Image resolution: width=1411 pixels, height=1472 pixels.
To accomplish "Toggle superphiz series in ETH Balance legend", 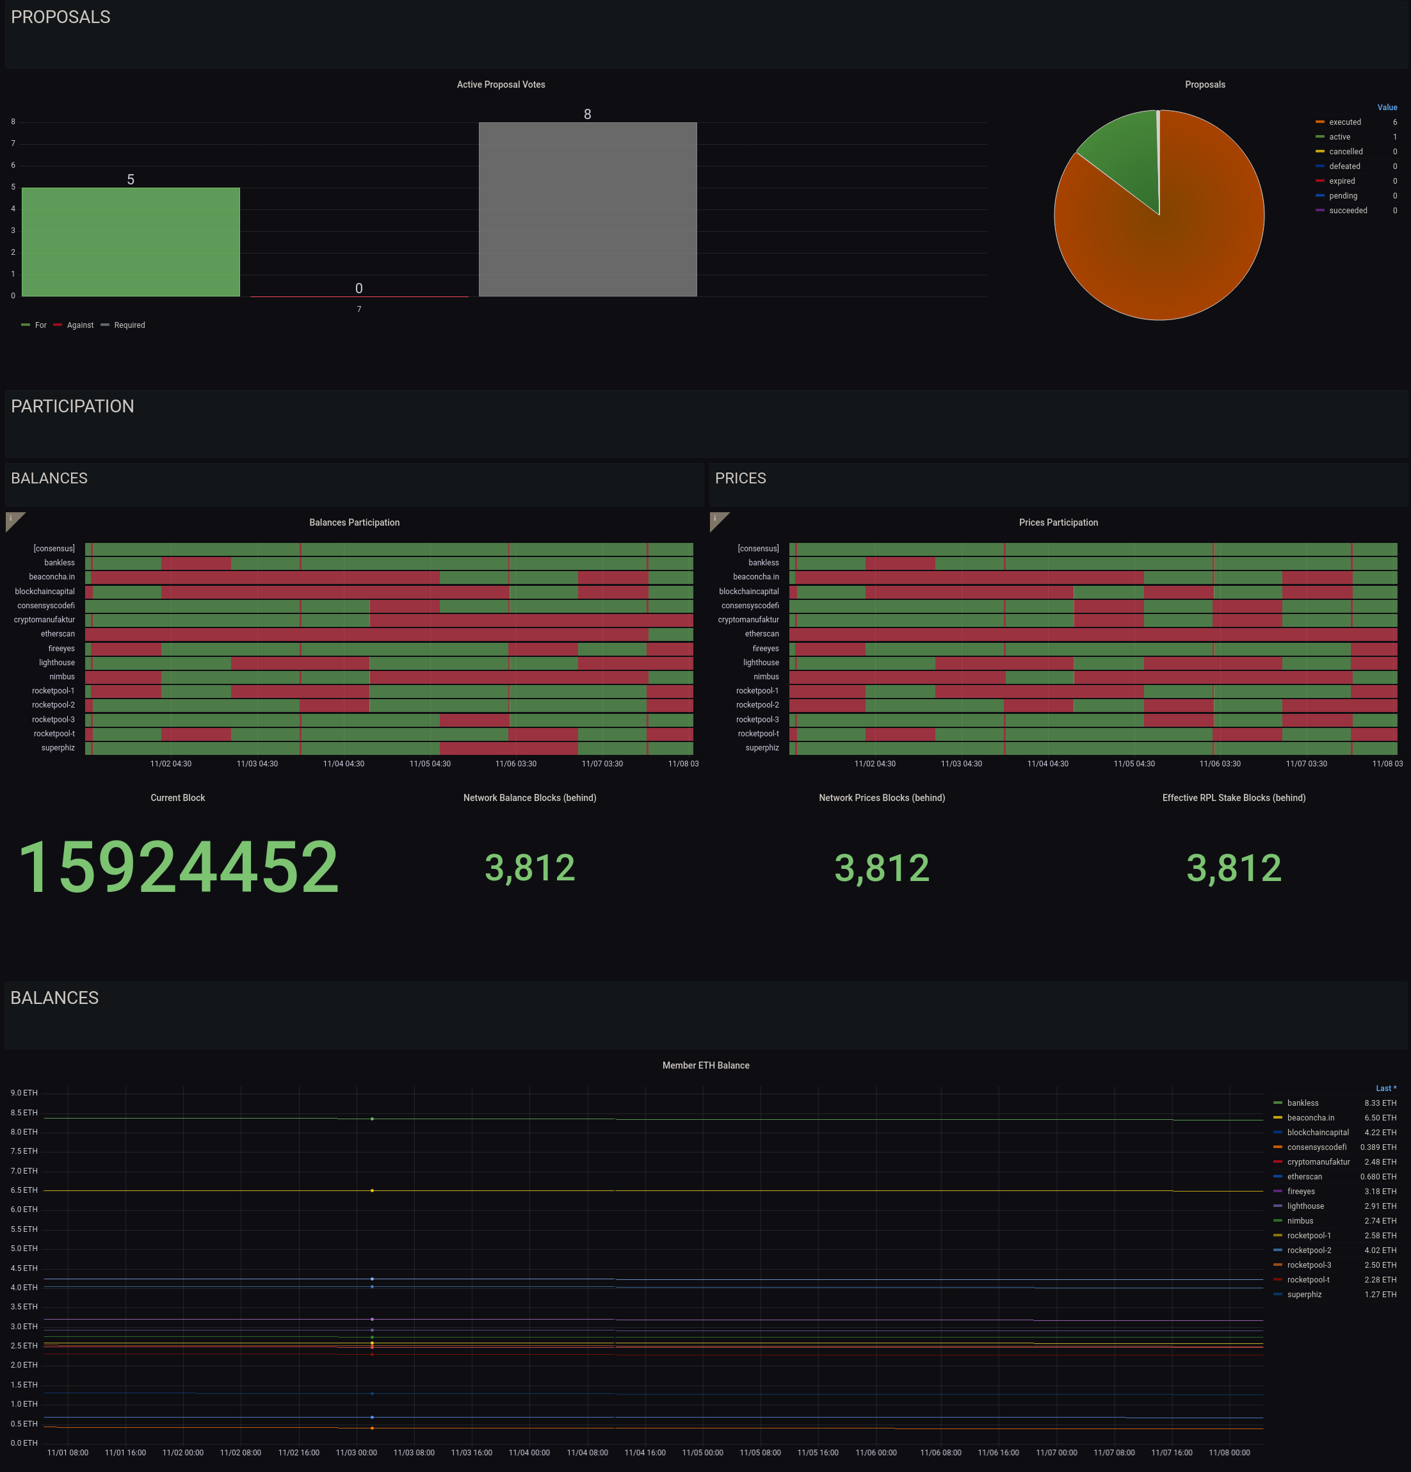I will click(x=1303, y=1295).
